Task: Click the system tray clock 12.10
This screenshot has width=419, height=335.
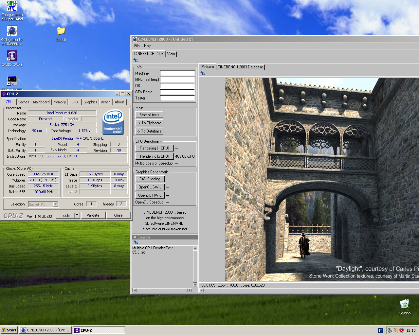Action: point(411,330)
